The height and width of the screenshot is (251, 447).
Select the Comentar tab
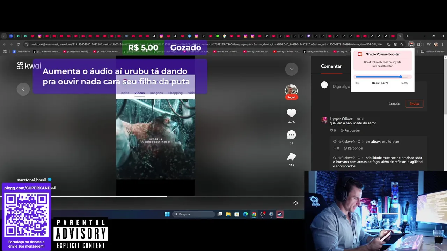(331, 66)
